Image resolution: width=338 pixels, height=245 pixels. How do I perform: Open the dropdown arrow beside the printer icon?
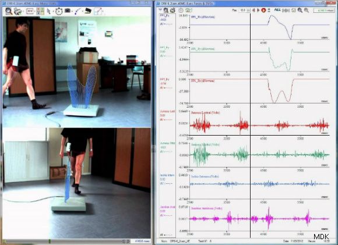click(23, 11)
